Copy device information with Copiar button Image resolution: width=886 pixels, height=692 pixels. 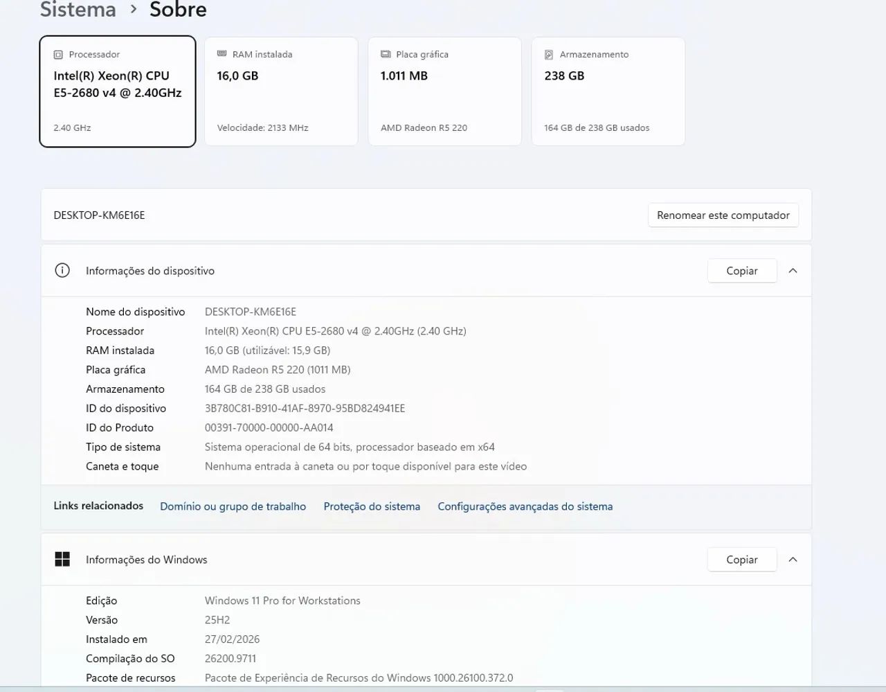(742, 271)
